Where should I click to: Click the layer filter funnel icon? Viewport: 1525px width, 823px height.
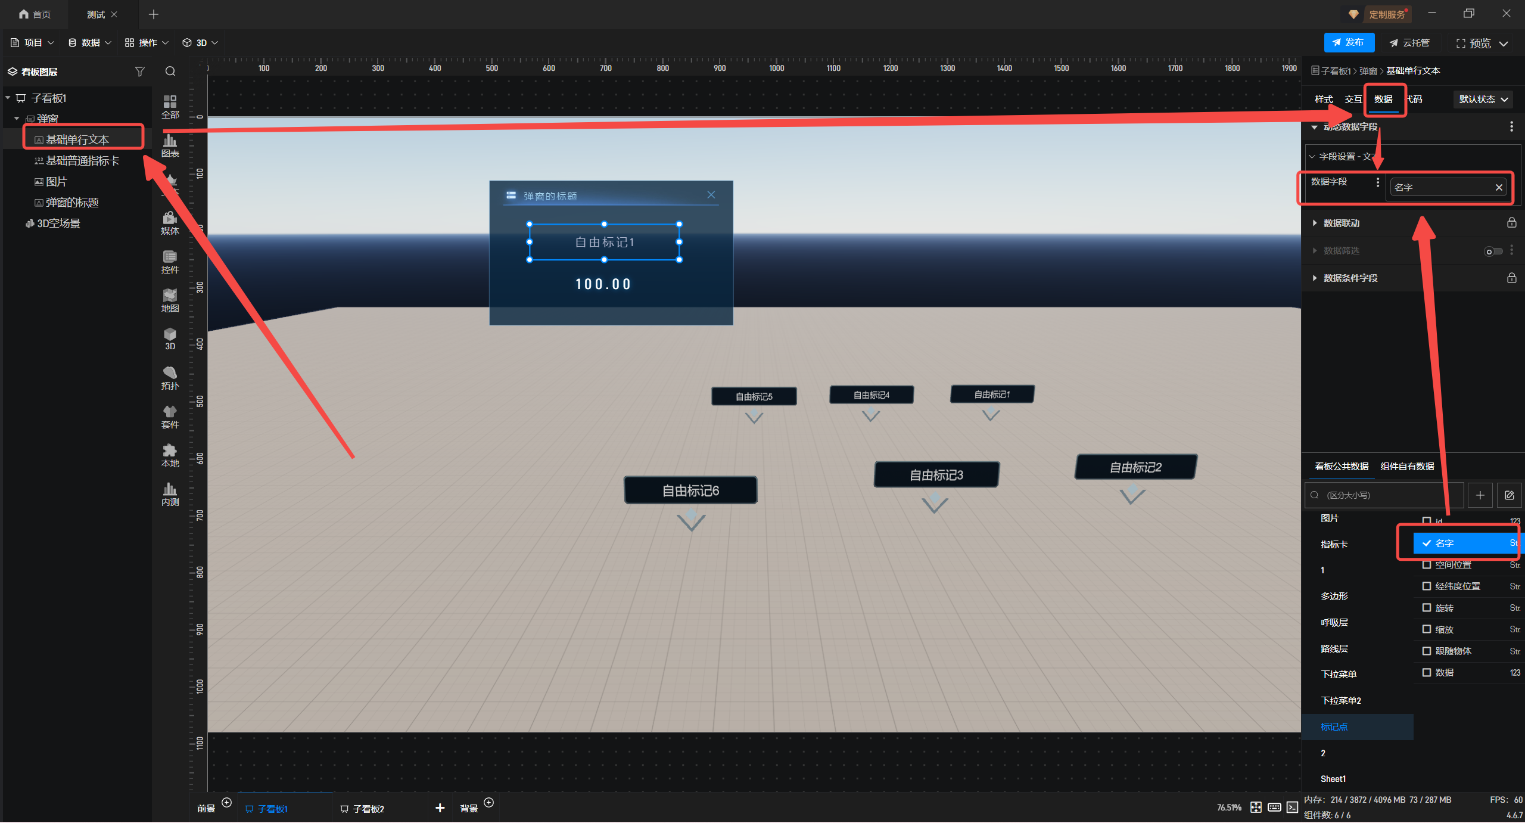click(140, 72)
